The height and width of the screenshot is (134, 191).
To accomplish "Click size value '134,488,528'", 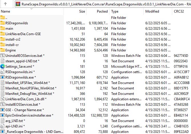I will coord(76,115).
